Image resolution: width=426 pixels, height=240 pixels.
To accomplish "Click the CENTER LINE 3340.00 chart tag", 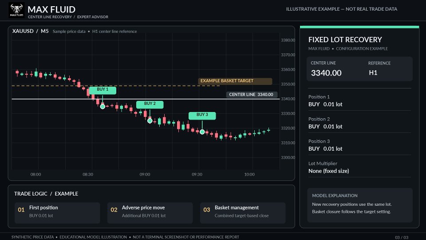I will [252, 95].
